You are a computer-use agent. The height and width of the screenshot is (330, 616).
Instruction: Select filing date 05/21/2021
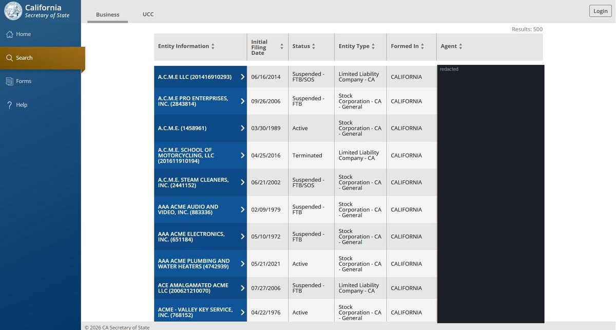[266, 264]
